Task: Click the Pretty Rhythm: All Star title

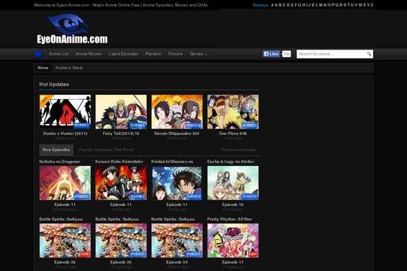Action: 229,220
